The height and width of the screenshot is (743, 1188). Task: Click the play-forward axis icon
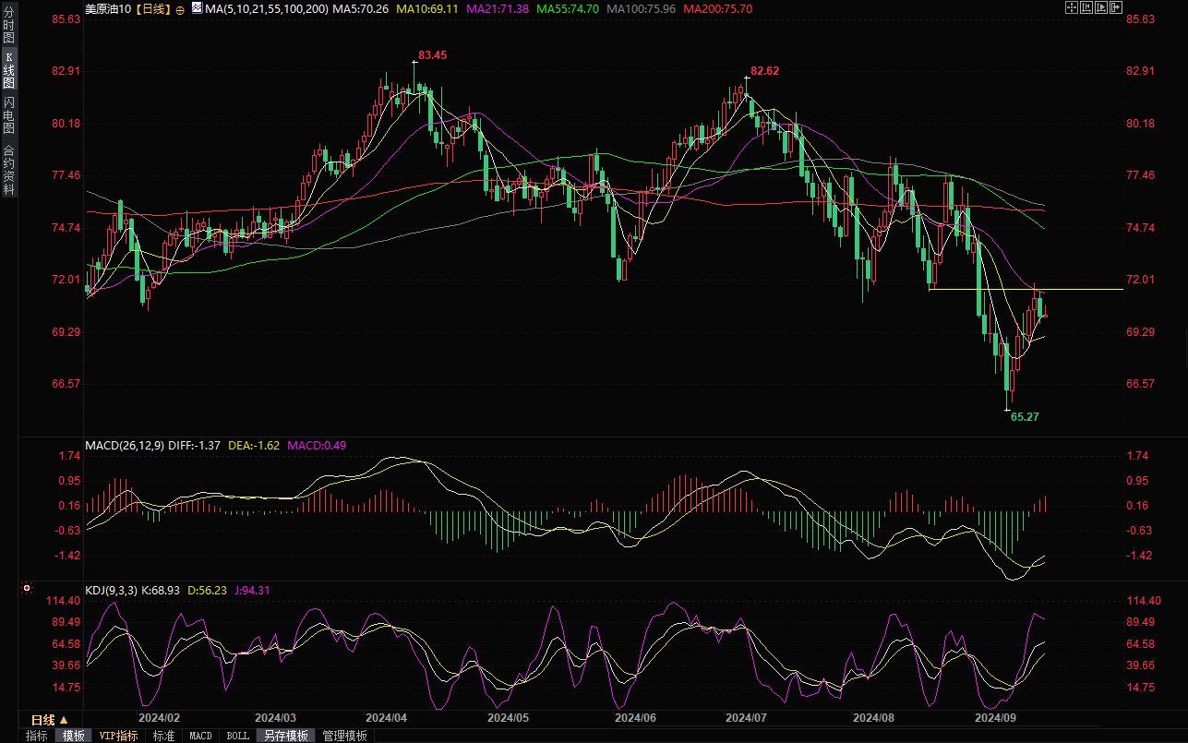[1101, 7]
